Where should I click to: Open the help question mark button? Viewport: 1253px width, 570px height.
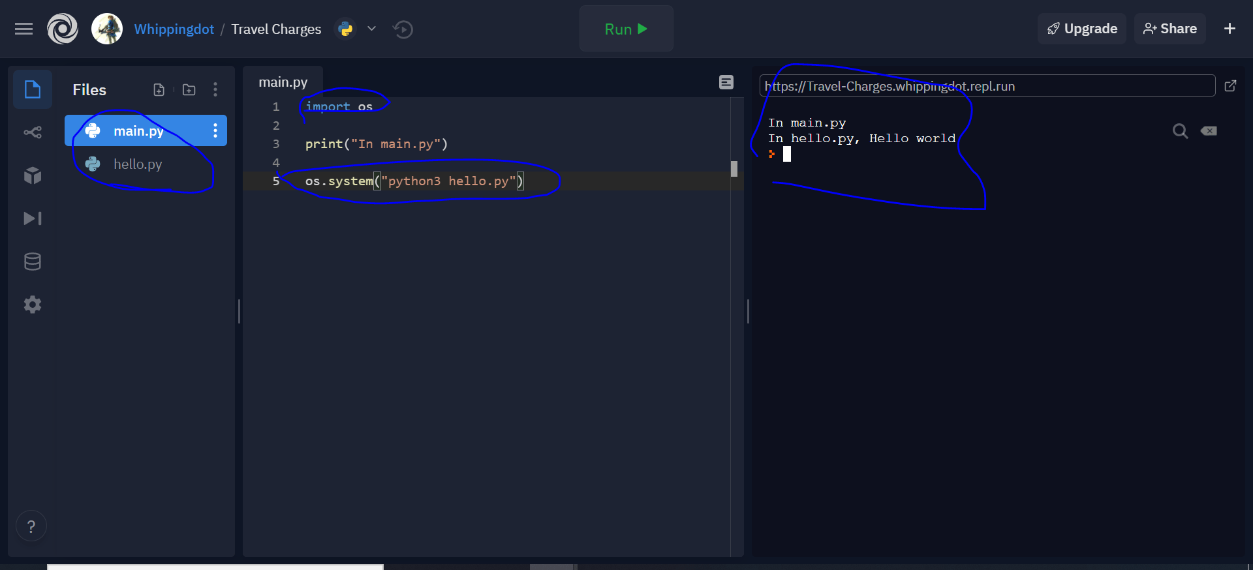coord(31,526)
